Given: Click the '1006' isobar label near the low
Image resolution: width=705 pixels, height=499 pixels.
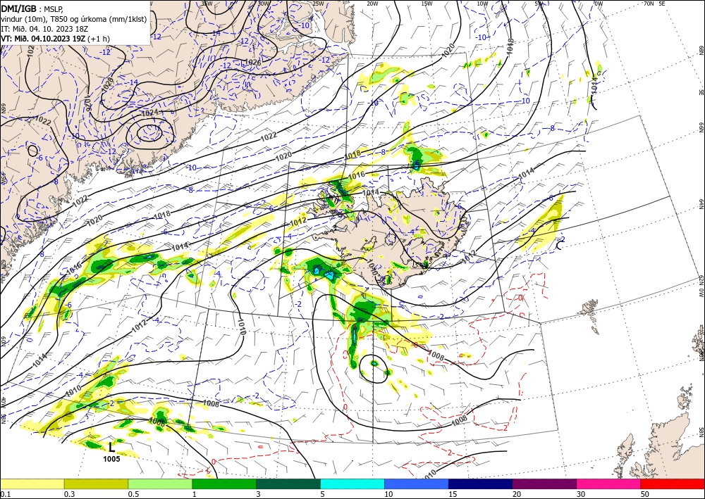Looking at the screenshot, I should (157, 422).
